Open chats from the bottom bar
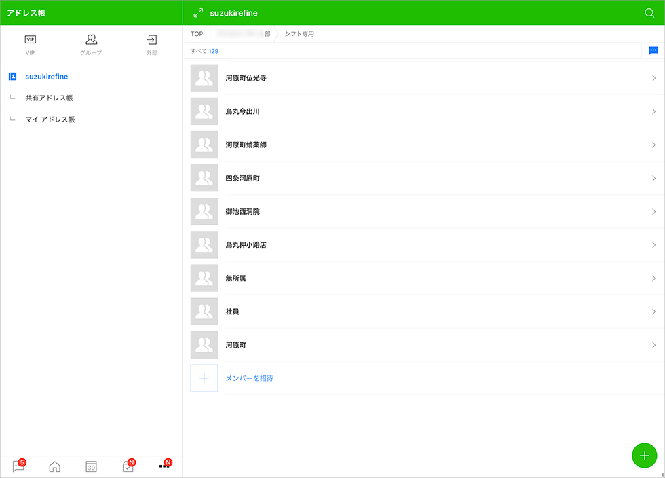This screenshot has height=478, width=665. coord(18,466)
